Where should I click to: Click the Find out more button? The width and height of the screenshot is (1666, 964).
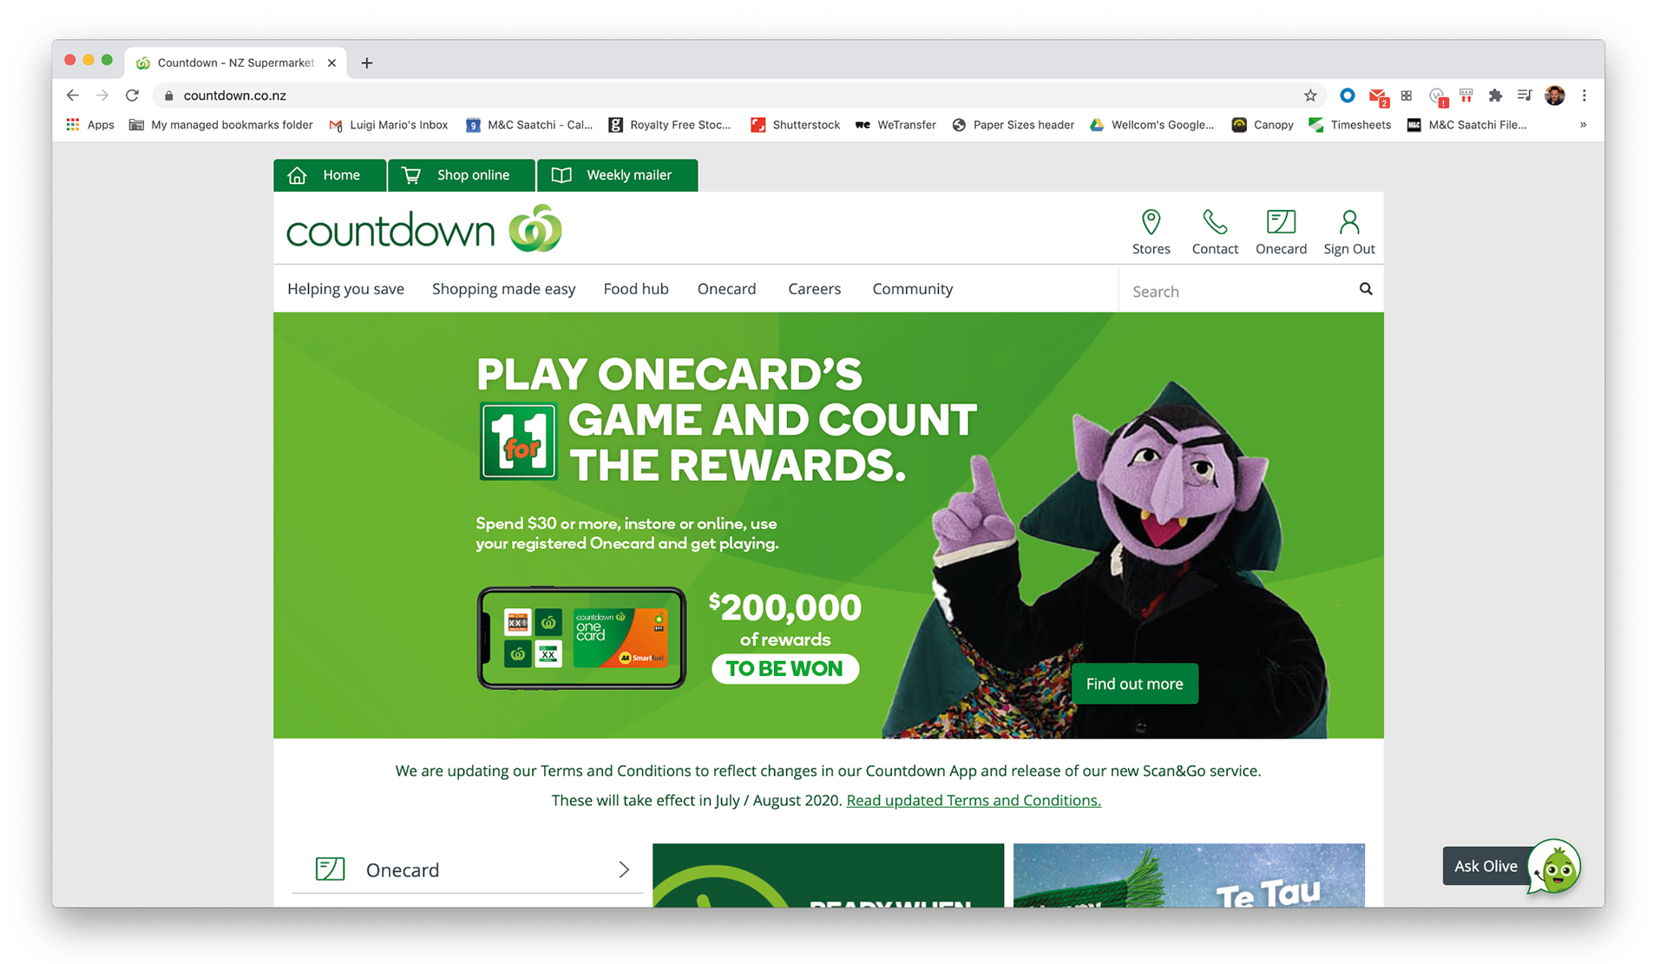[x=1134, y=684]
